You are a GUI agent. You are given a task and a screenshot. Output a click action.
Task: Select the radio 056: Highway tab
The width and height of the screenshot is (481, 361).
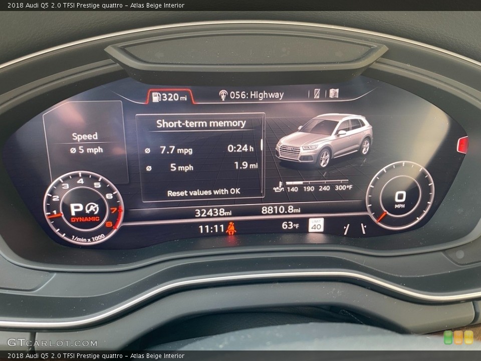click(x=251, y=95)
